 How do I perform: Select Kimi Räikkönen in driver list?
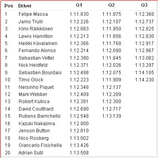(x=36, y=29)
